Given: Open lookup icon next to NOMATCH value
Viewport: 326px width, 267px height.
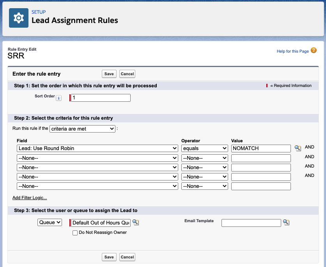Looking at the screenshot, I should (x=298, y=148).
